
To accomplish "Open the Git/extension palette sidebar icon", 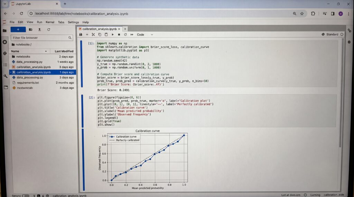I will tap(5, 53).
